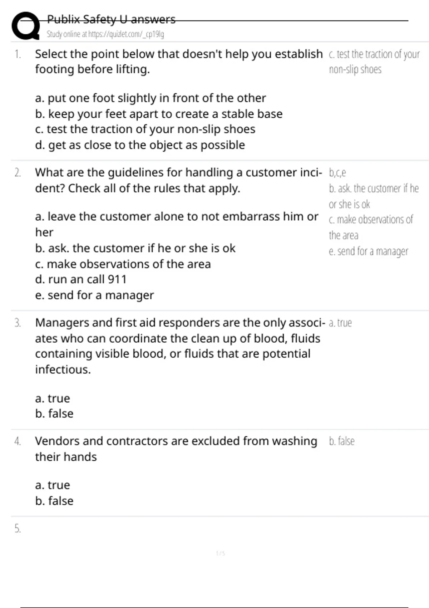Check the 'run an call 911' option
This screenshot has width=429, height=608.
pyautogui.click(x=81, y=279)
